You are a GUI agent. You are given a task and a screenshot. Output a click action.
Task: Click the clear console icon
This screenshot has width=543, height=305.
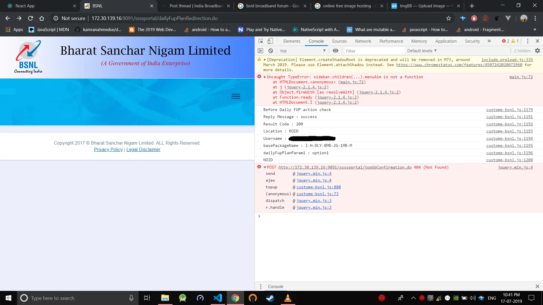tap(271, 51)
